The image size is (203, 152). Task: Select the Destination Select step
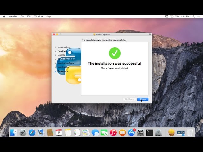[67, 59]
